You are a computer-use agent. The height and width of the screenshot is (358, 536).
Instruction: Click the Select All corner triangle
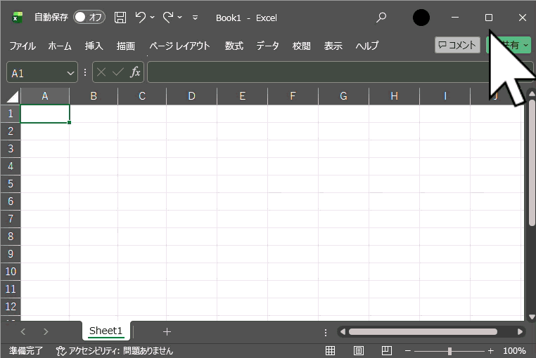(x=12, y=97)
